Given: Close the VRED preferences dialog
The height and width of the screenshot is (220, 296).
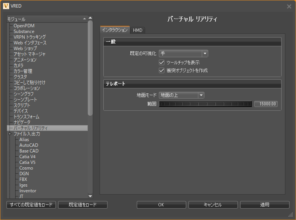Looking at the screenshot, I should [289, 6].
